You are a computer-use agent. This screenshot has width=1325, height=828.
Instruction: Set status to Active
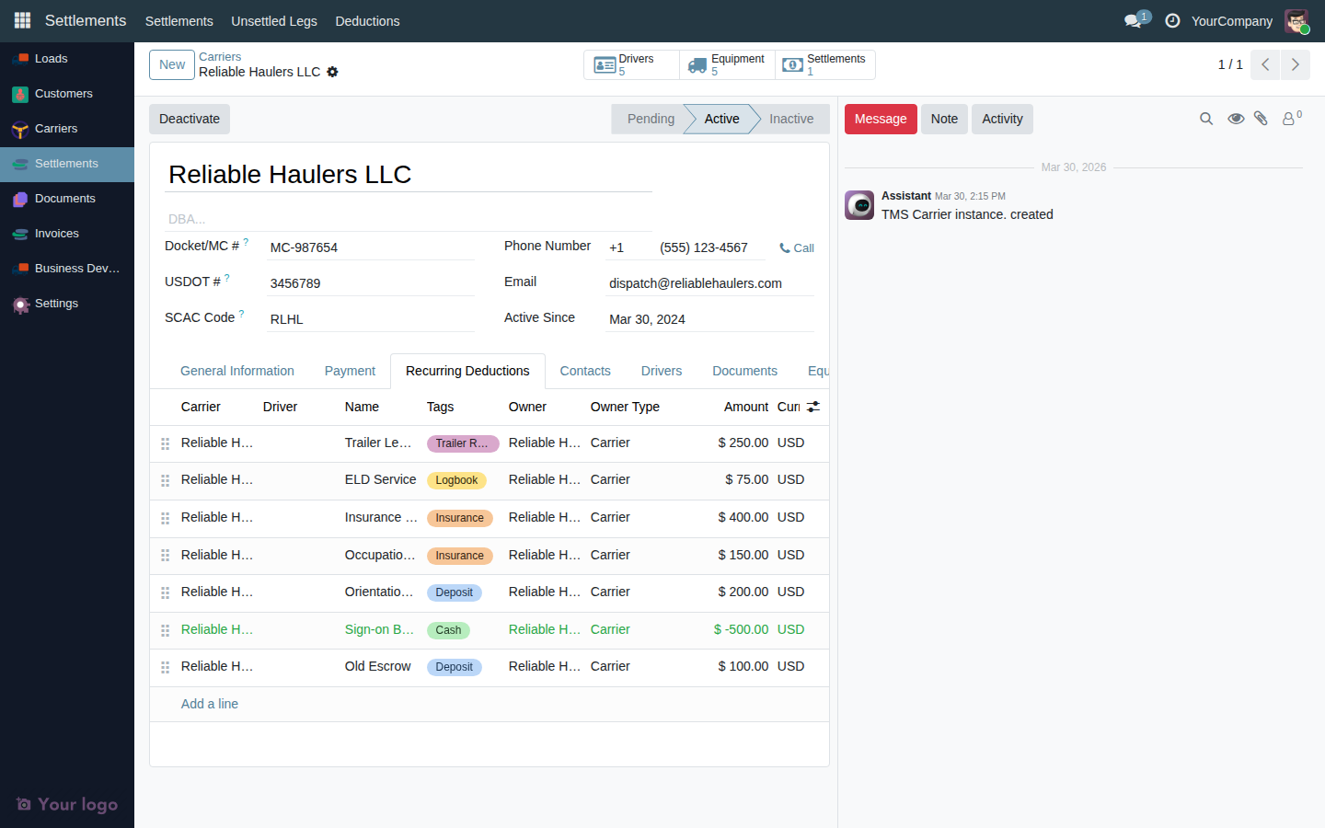click(721, 119)
